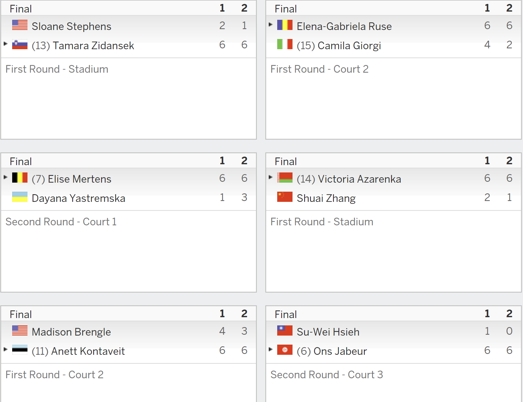This screenshot has width=523, height=402.
Task: Select the Second Round - Court 1 label
Action: (x=61, y=222)
